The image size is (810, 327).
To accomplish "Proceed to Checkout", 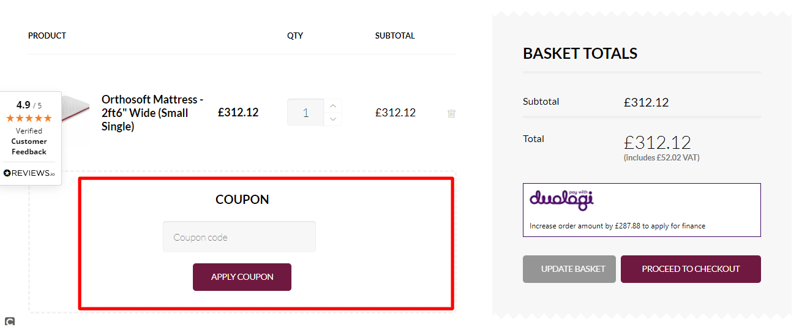I will pos(691,269).
